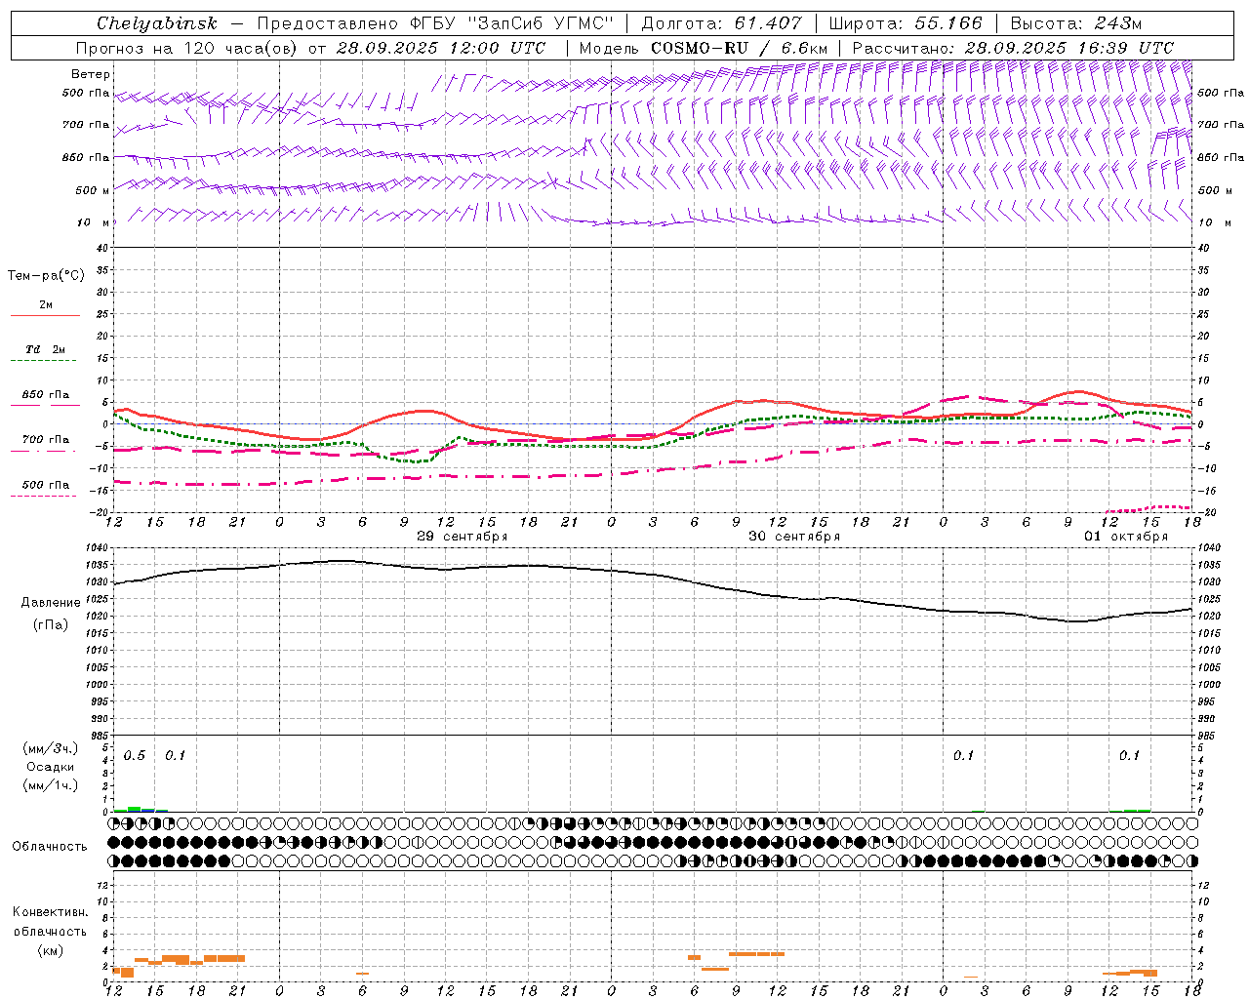Click the "Высота: 243м" header field
The height and width of the screenshot is (999, 1249).
(1076, 23)
